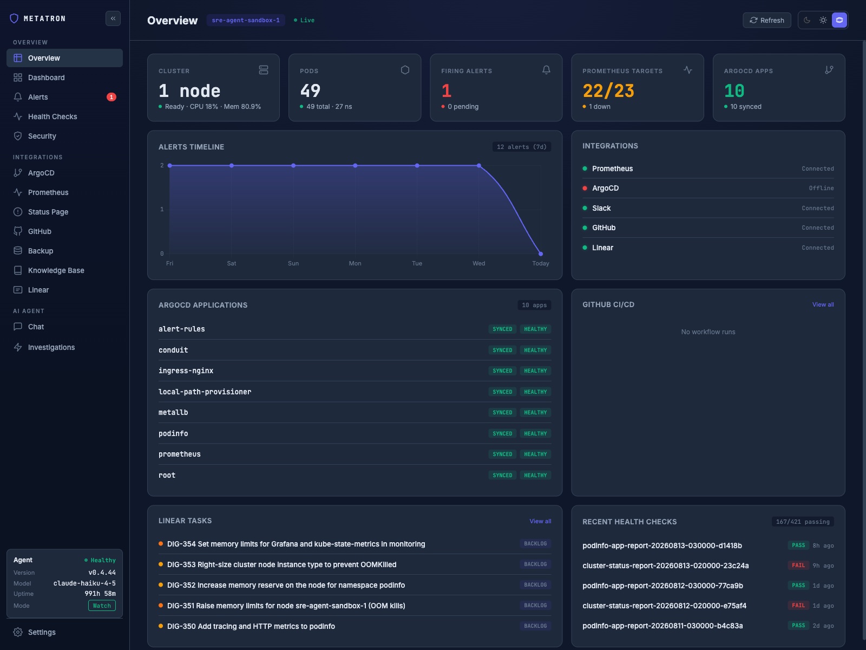Open Overview in the sidebar
The image size is (866, 650).
coord(64,58)
